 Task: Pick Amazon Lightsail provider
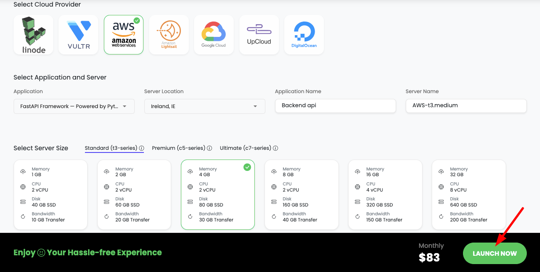pos(169,35)
